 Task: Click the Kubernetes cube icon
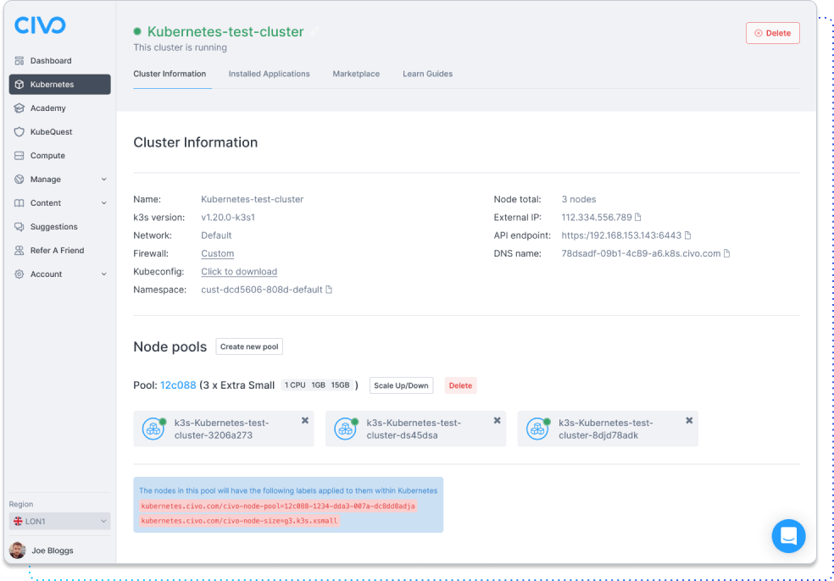click(x=19, y=85)
